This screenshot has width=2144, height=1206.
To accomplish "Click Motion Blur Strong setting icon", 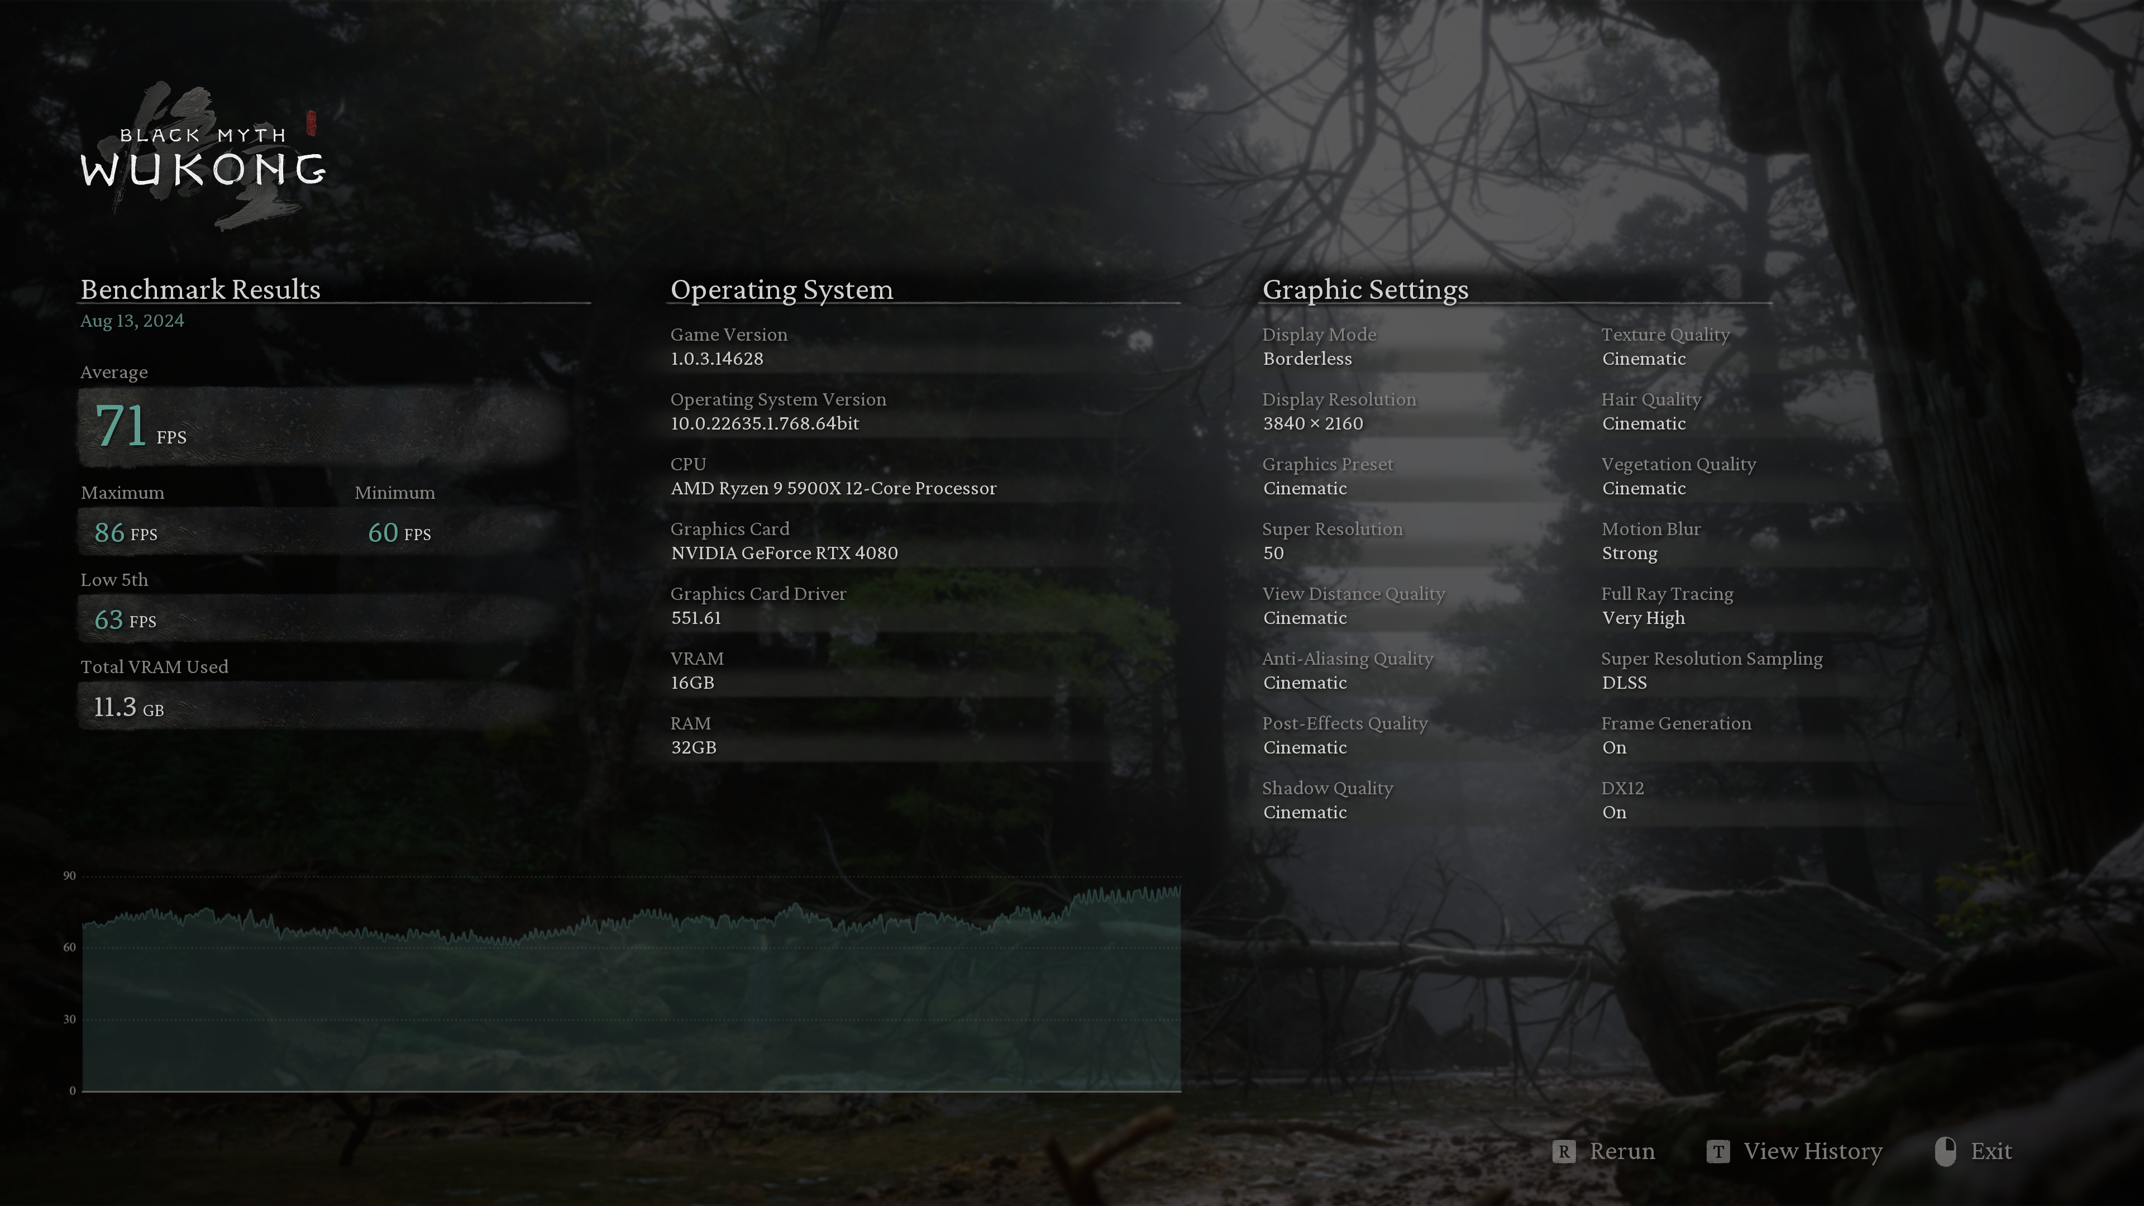I will pyautogui.click(x=1630, y=552).
